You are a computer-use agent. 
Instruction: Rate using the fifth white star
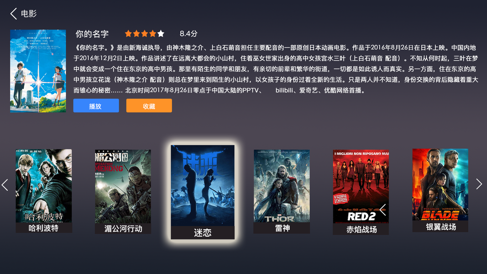point(161,33)
